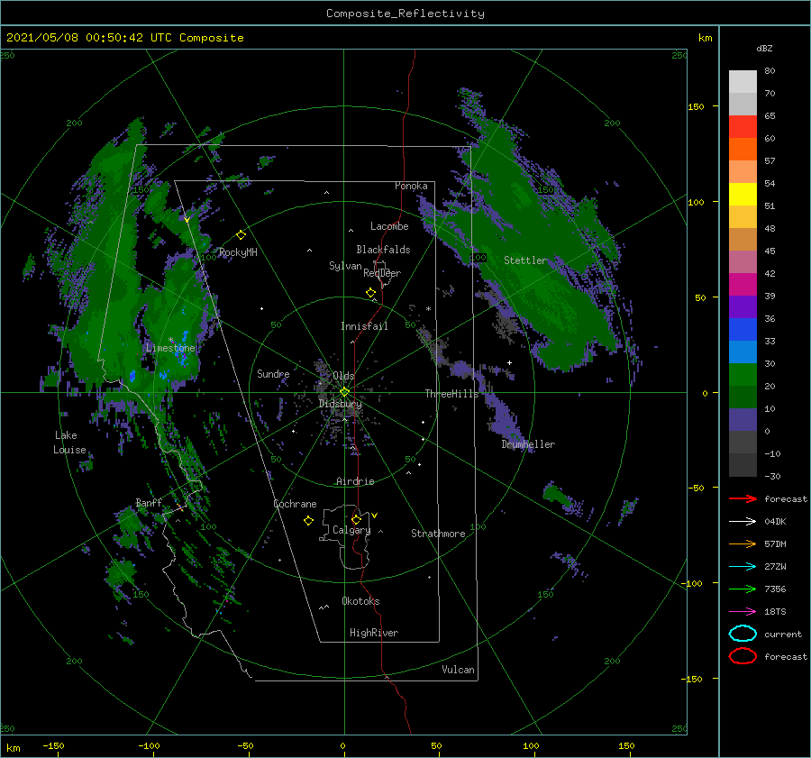Select the orange 57DM arrow icon
The image size is (811, 758).
pos(743,543)
